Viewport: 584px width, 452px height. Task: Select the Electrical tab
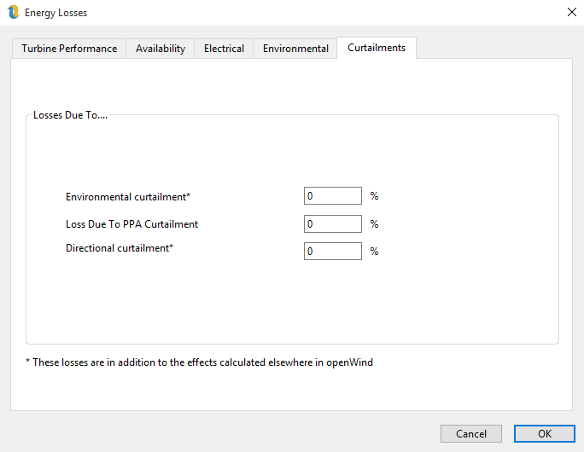point(224,49)
